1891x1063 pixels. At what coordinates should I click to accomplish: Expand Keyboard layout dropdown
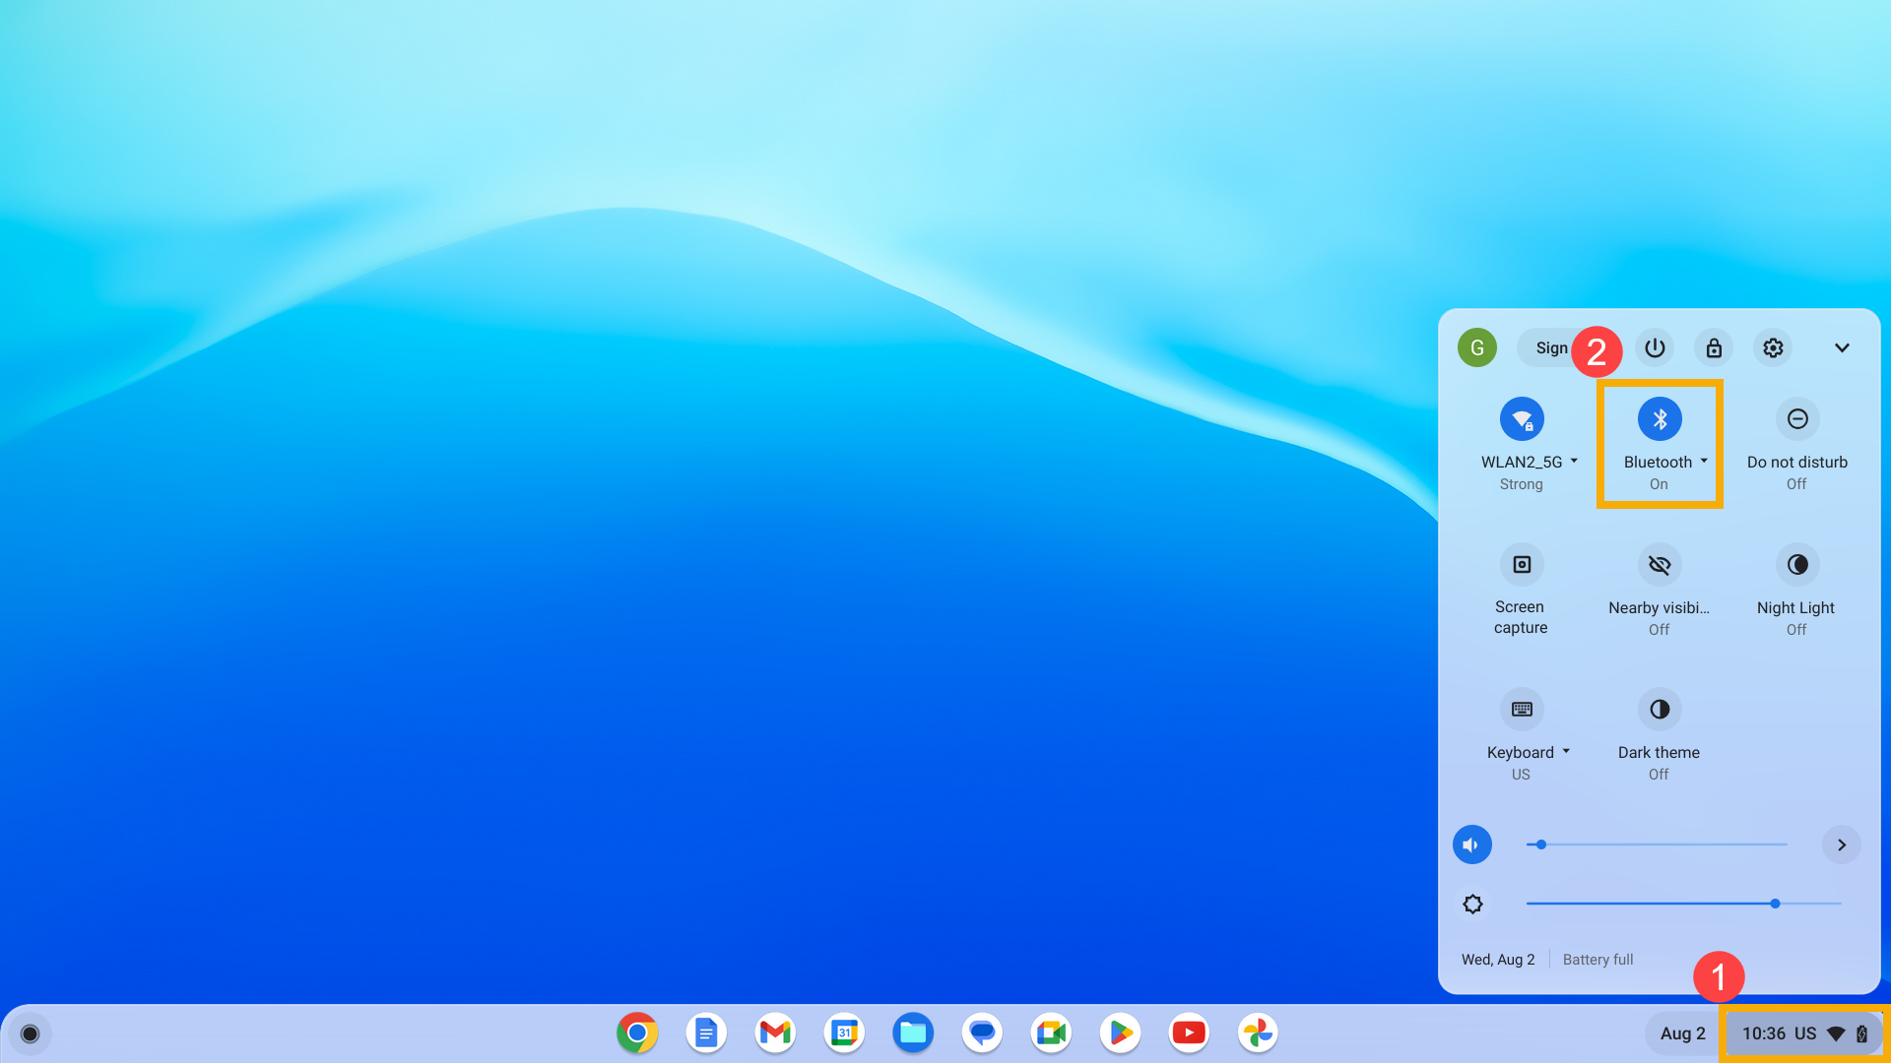pos(1566,752)
